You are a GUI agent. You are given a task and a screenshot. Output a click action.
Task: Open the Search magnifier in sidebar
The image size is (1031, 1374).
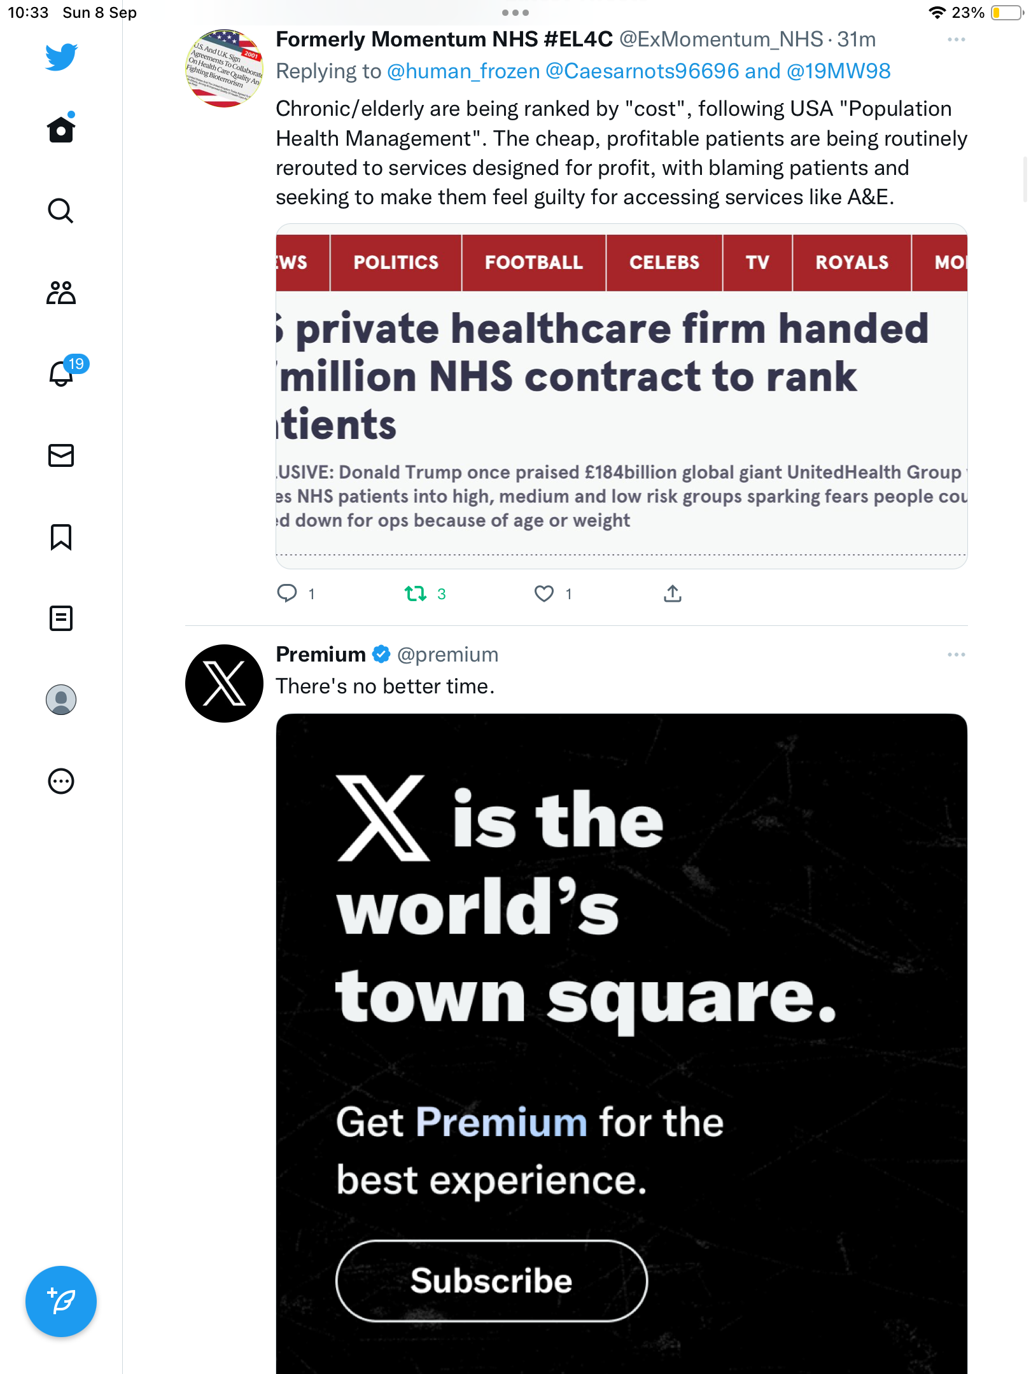[x=61, y=211]
